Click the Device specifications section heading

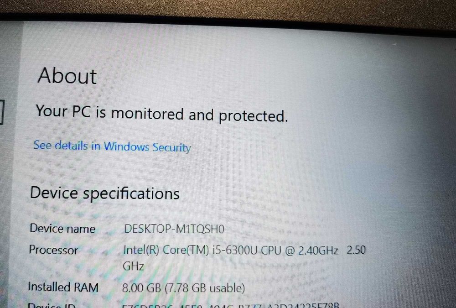click(x=105, y=193)
